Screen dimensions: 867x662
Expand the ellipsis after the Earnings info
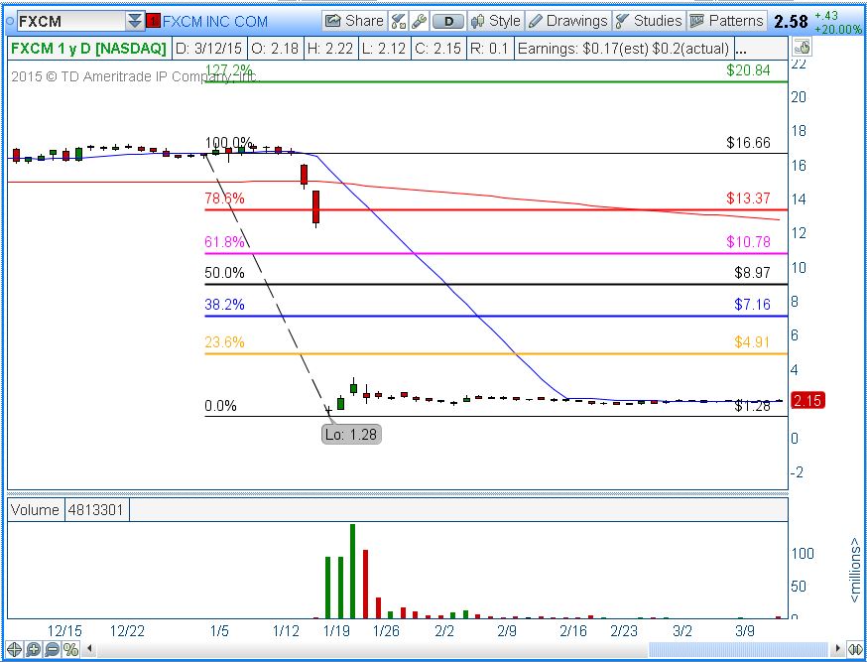pyautogui.click(x=742, y=47)
